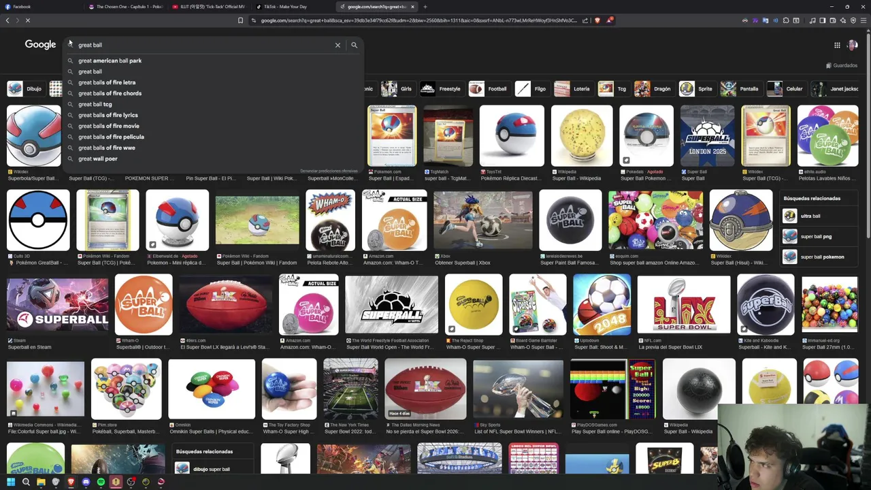The width and height of the screenshot is (871, 490).
Task: Open Brave browser taskbar icon
Action: pos(71,482)
